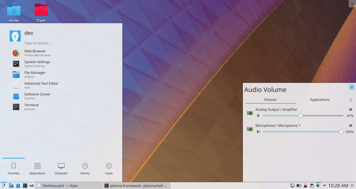This screenshot has width=356, height=189.
Task: Open the Leave menu option
Action: [x=109, y=168]
